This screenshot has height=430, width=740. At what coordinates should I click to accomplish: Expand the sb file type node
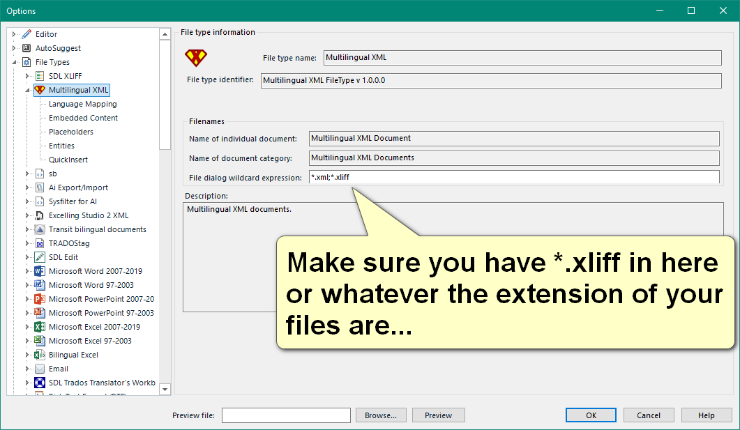click(27, 174)
